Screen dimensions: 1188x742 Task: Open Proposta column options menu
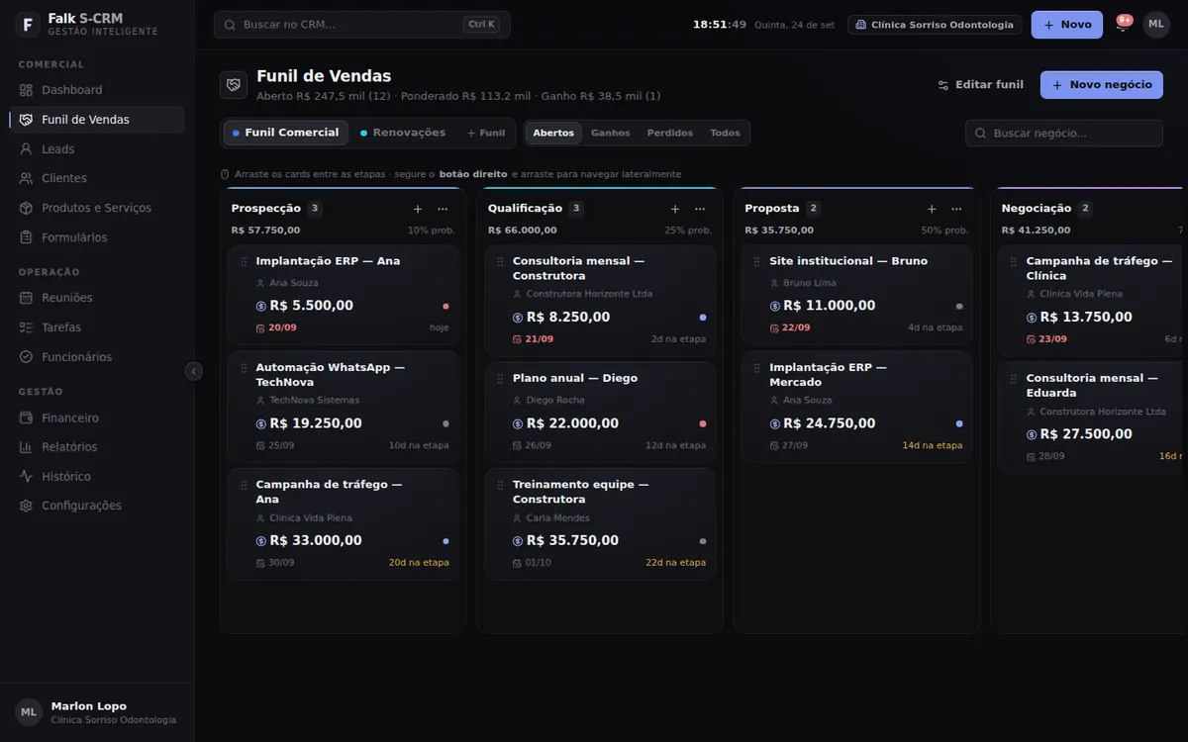tap(956, 209)
